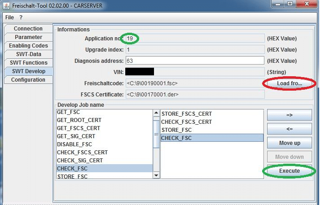The width and height of the screenshot is (321, 205).
Task: Select STORE_FSCS_CERT in the selected jobs list
Action: coord(186,114)
